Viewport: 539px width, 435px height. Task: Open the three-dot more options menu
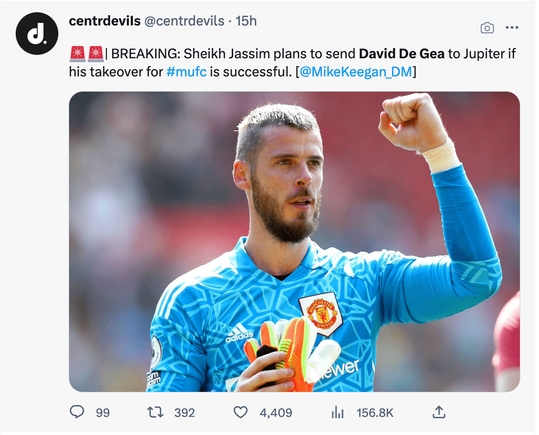[x=512, y=28]
